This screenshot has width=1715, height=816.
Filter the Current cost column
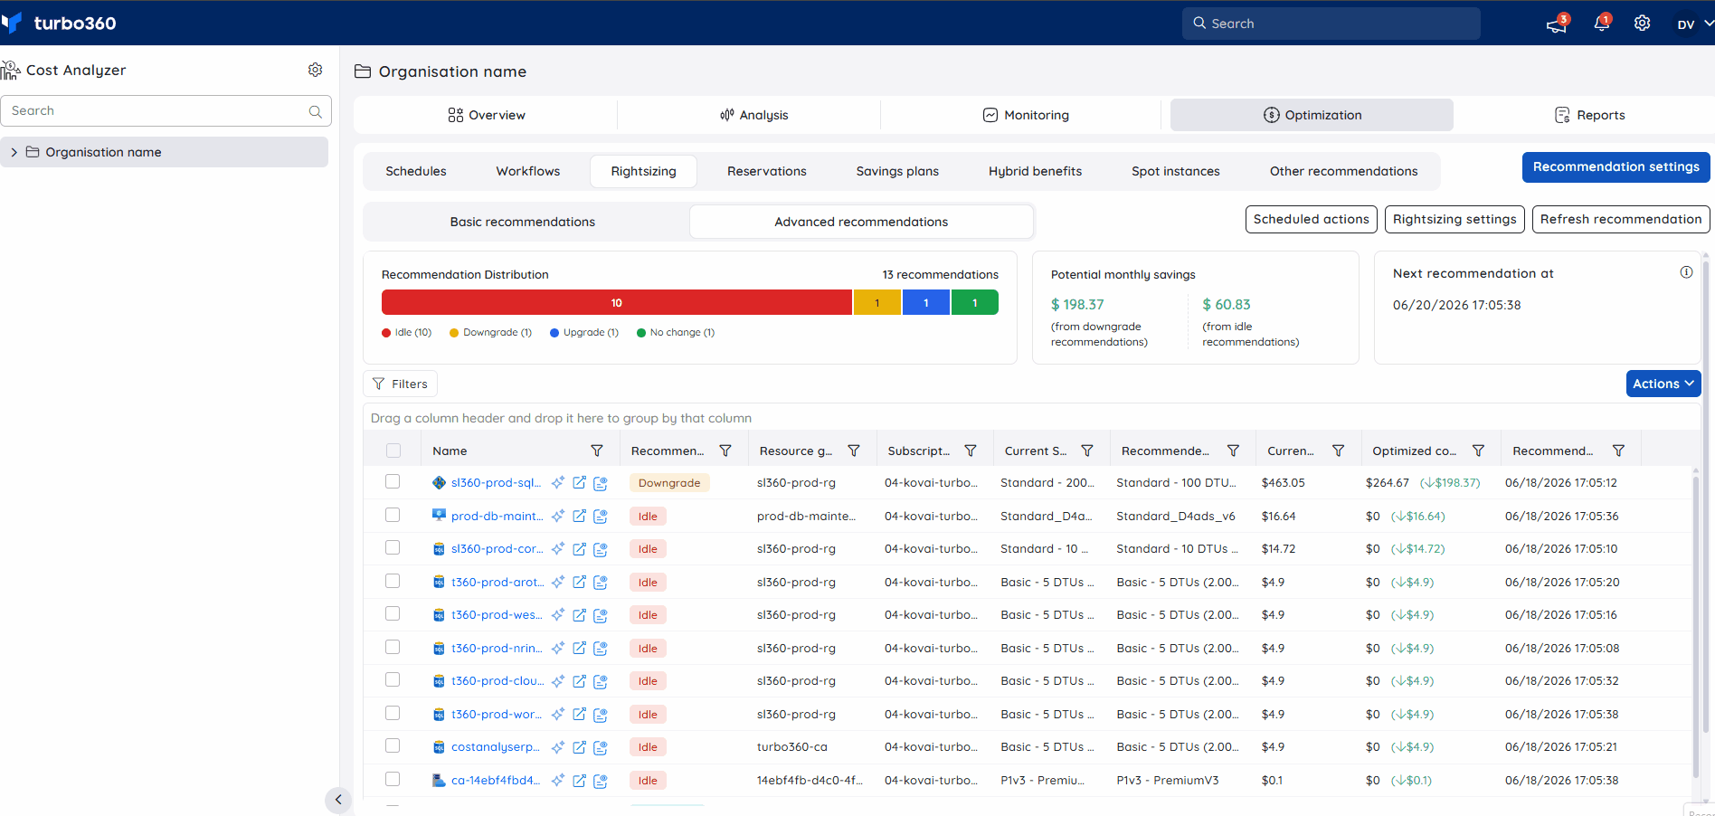pos(1338,451)
